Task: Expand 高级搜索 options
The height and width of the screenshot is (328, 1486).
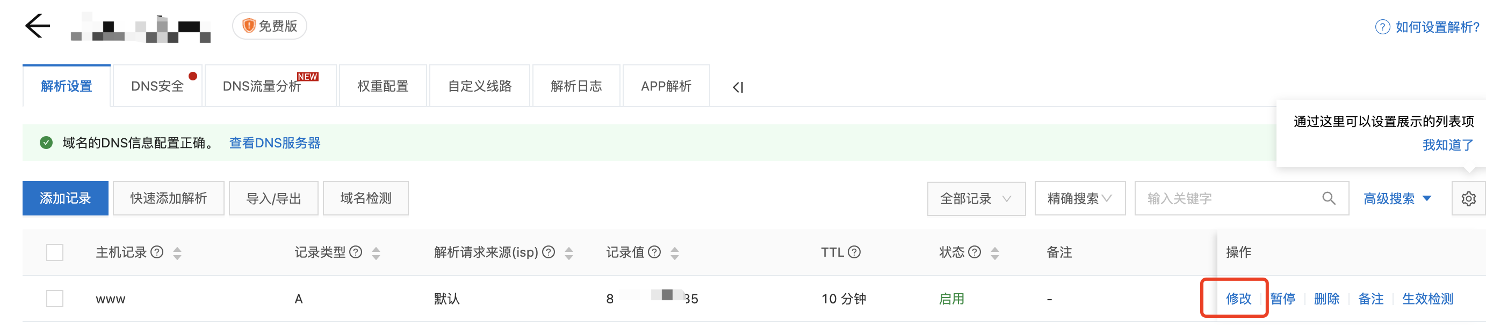Action: 1397,198
